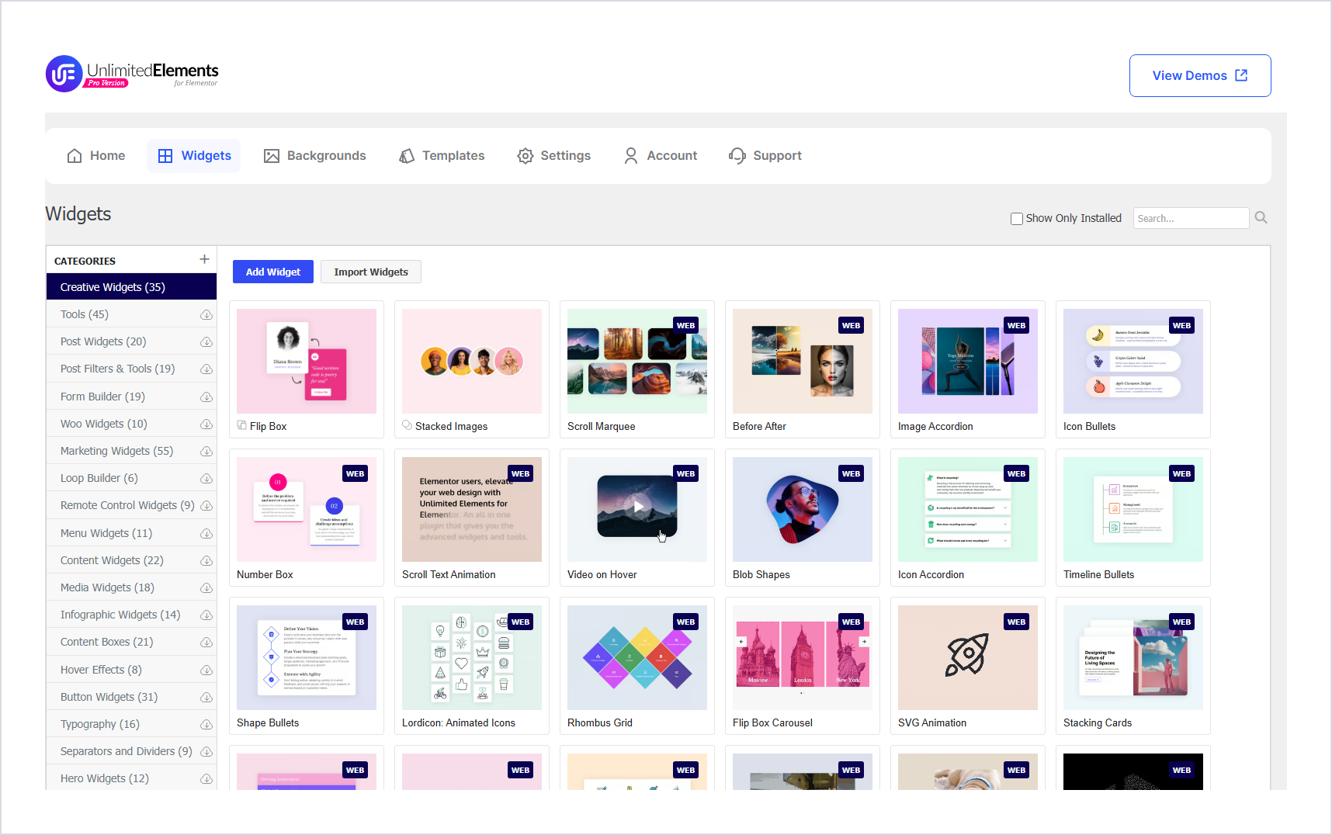The height and width of the screenshot is (835, 1332).
Task: Click download icon next to Post Widgets (20)
Action: pyautogui.click(x=206, y=342)
